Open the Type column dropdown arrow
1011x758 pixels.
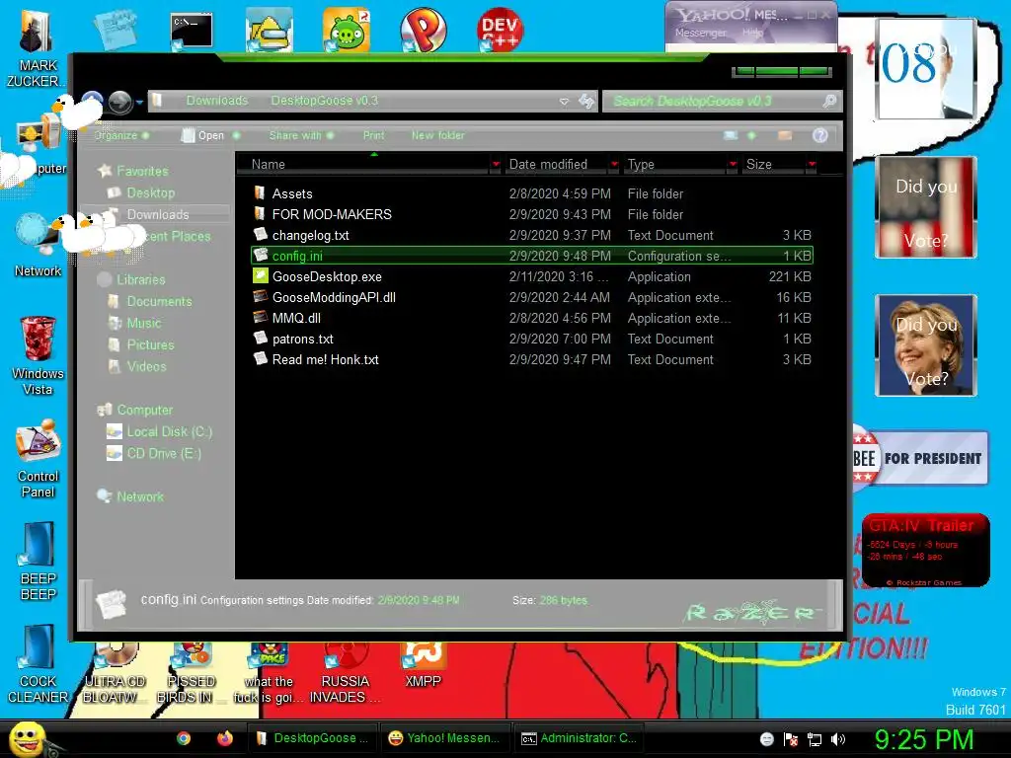click(x=733, y=165)
